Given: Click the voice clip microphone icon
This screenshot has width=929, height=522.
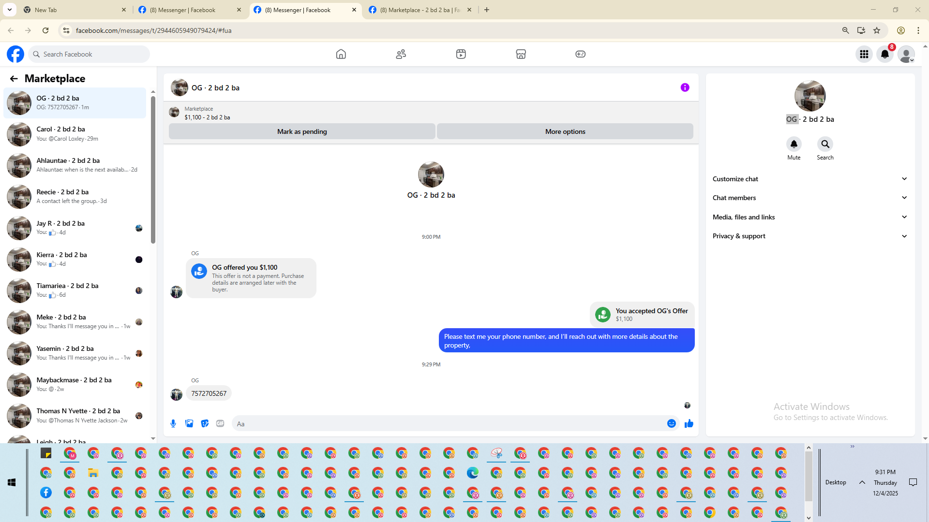Looking at the screenshot, I should (173, 424).
